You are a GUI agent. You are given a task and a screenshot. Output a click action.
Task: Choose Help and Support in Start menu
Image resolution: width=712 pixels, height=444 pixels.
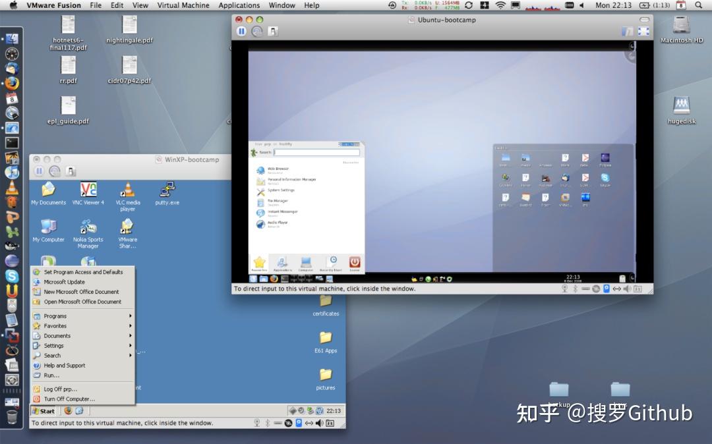coord(82,366)
